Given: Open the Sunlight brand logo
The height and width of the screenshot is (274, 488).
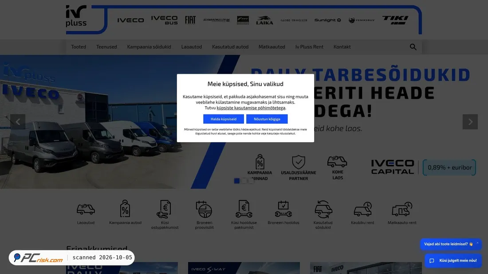Looking at the screenshot, I should [327, 20].
